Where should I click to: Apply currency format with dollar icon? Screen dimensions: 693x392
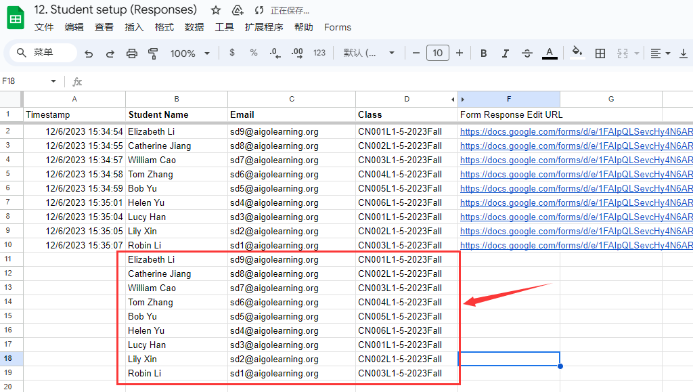(232, 53)
